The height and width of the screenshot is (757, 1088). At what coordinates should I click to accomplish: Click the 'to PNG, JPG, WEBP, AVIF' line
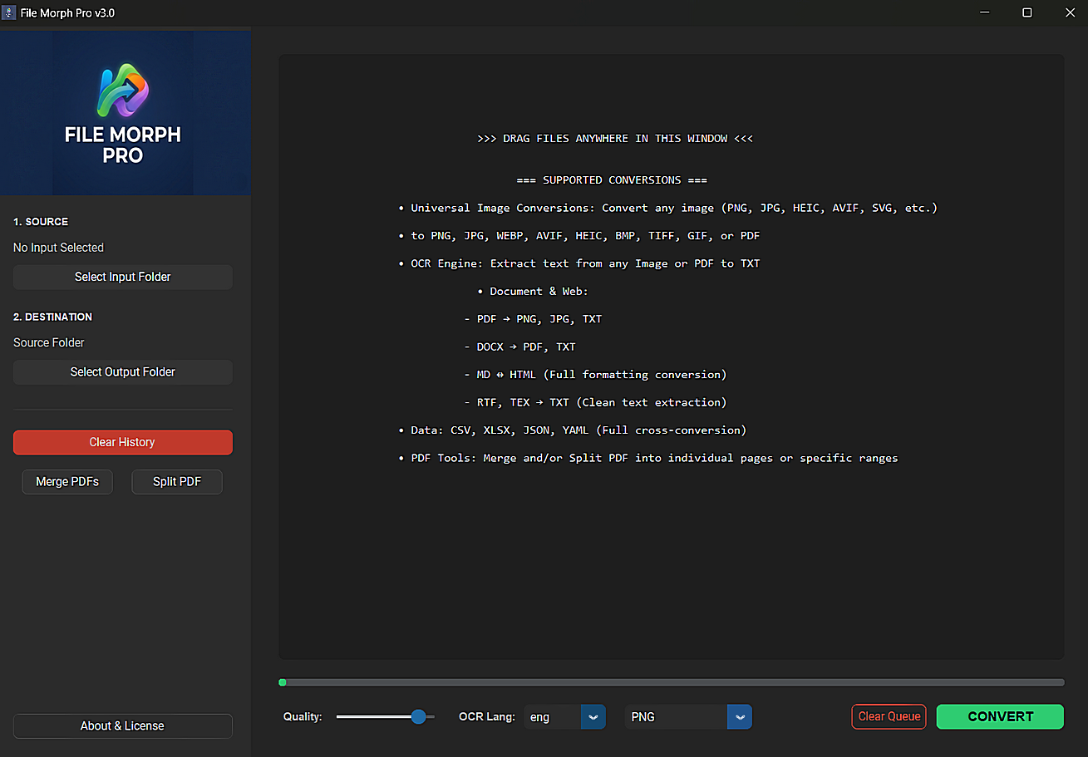[x=579, y=236]
